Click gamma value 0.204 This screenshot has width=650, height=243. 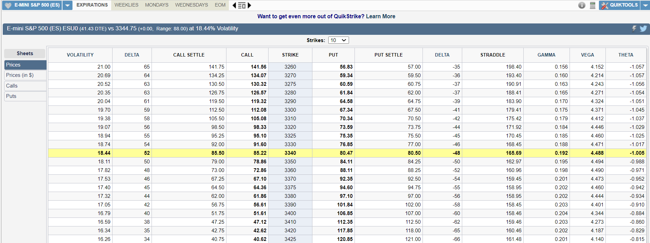pyautogui.click(x=561, y=213)
